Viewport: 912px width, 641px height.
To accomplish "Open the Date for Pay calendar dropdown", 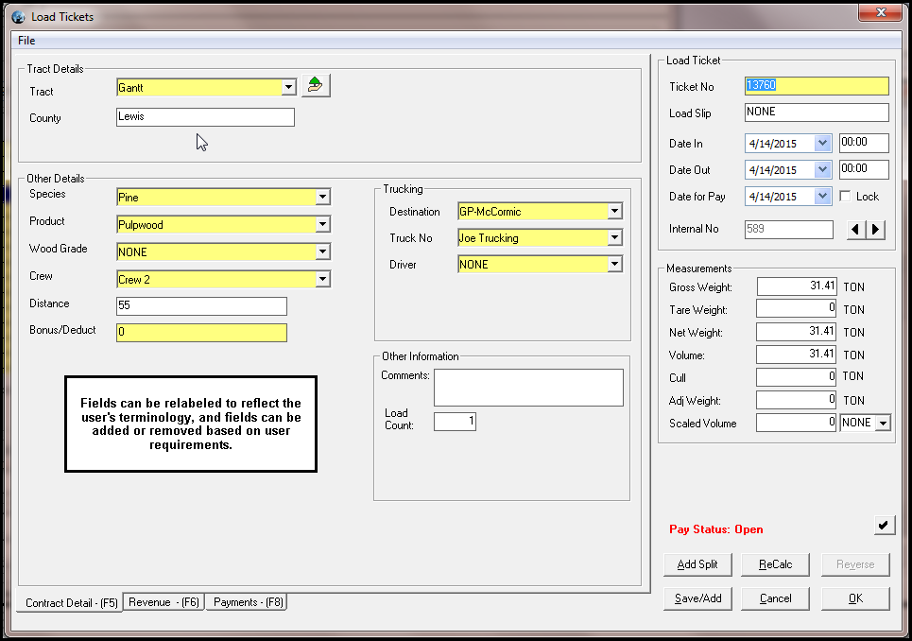I will tap(822, 197).
